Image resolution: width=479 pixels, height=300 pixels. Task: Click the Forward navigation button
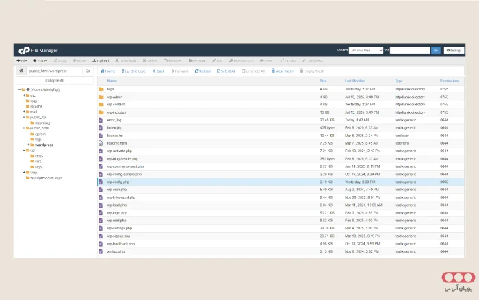click(179, 71)
